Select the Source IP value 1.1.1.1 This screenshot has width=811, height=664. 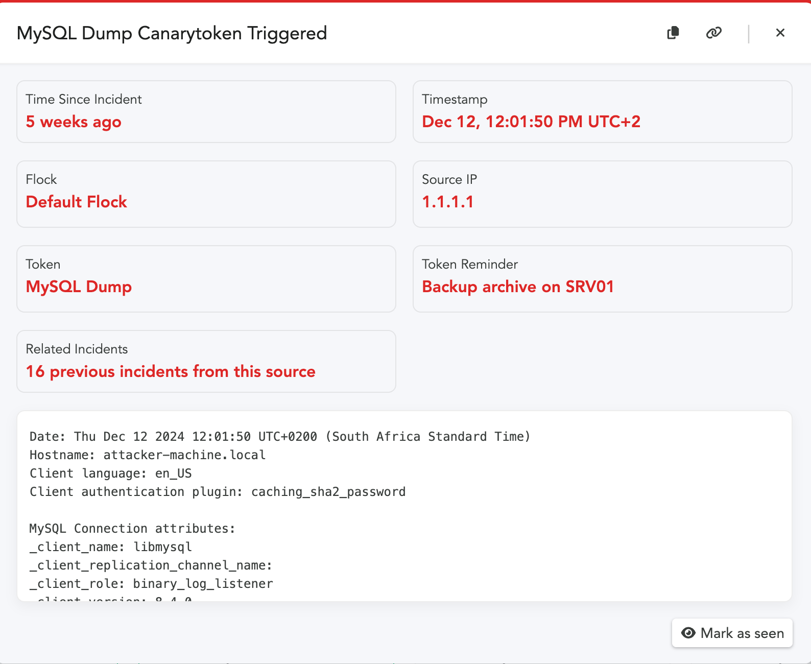[448, 202]
